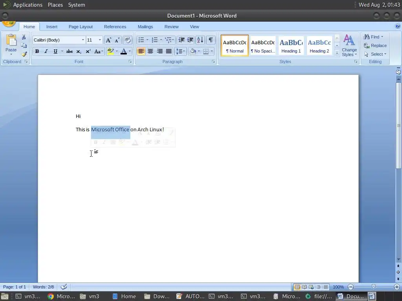The width and height of the screenshot is (402, 301).
Task: Toggle underline formatting
Action: pyautogui.click(x=55, y=51)
